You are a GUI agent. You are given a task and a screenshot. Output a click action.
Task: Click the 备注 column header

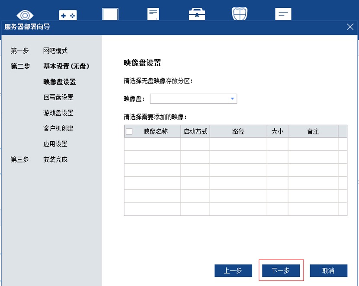pyautogui.click(x=313, y=131)
